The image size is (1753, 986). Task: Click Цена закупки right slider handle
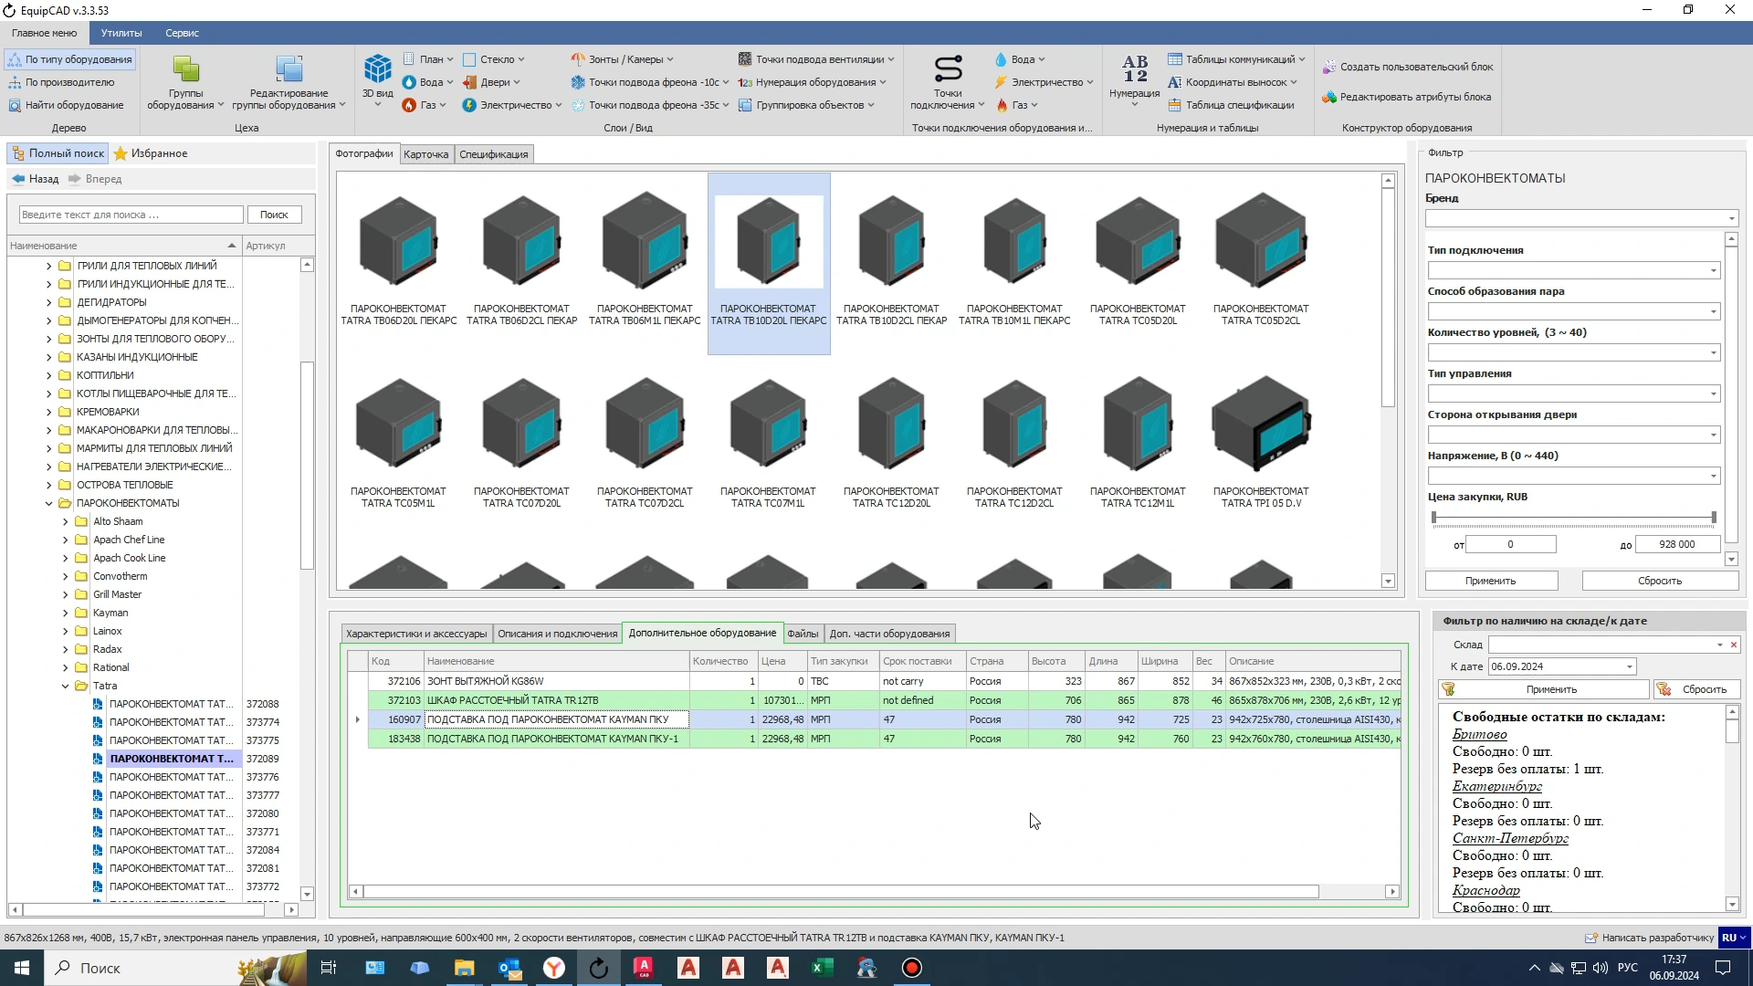coord(1714,518)
